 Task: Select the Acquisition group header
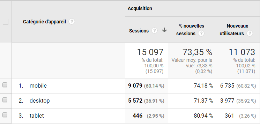(140, 8)
